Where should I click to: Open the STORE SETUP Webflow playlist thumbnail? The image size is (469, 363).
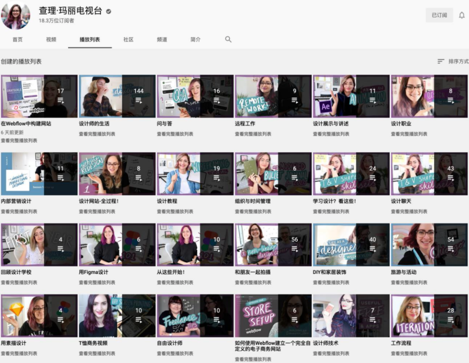273,315
